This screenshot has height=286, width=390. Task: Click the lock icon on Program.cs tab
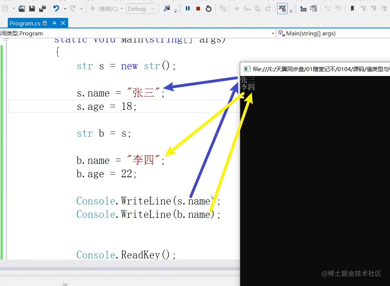pyautogui.click(x=45, y=23)
